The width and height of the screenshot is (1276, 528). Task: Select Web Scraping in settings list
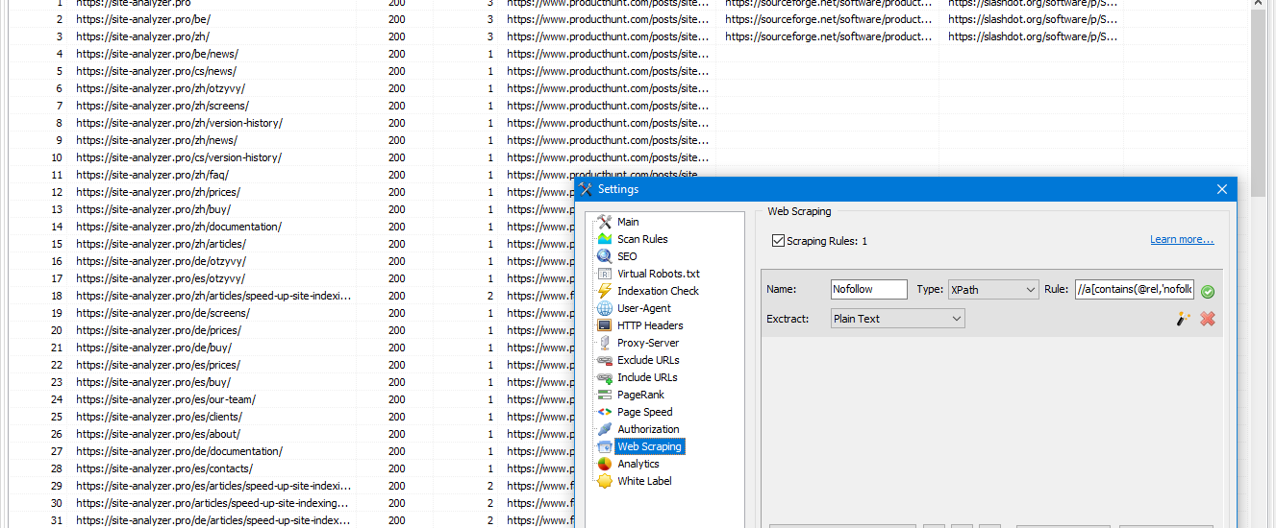point(649,446)
